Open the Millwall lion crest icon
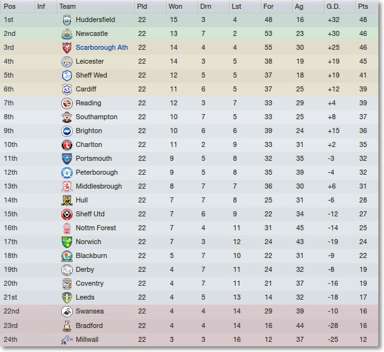The width and height of the screenshot is (384, 352). 67,340
